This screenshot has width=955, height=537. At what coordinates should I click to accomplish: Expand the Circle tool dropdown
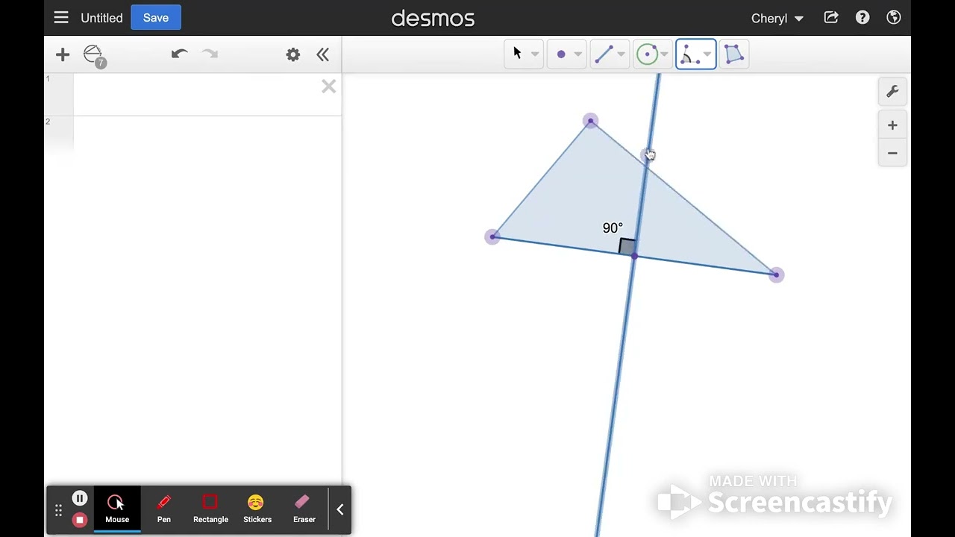point(664,54)
